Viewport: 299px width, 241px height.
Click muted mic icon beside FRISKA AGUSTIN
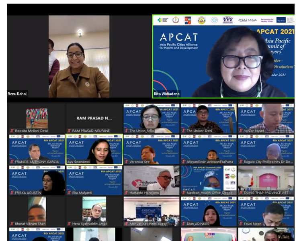(12, 193)
